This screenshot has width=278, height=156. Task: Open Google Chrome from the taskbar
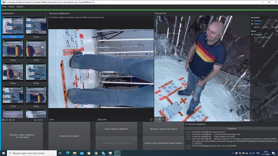point(96,153)
